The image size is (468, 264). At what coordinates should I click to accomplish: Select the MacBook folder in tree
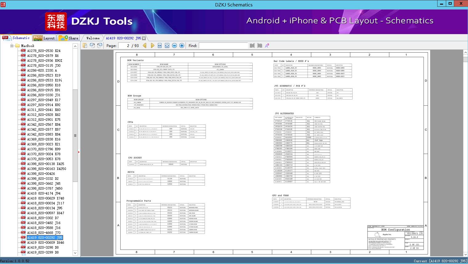tap(28, 46)
